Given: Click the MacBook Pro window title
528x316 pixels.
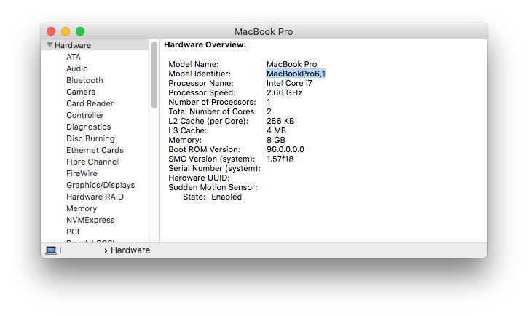Looking at the screenshot, I should [x=264, y=31].
